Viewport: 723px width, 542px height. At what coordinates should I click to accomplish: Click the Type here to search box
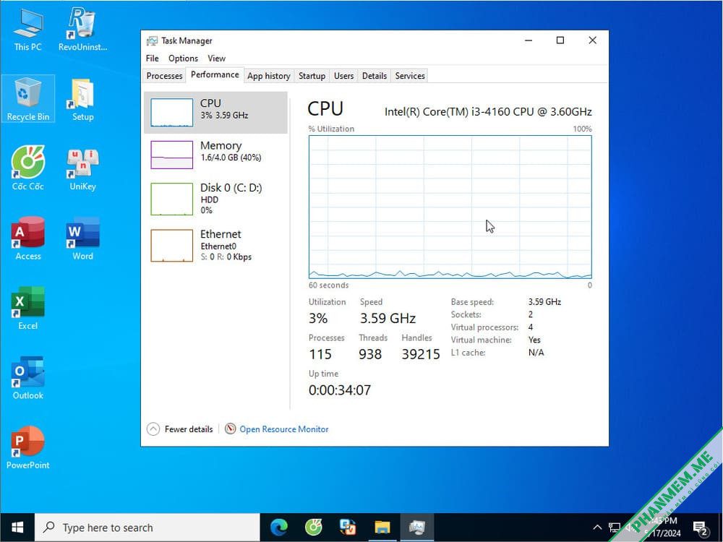pos(147,528)
